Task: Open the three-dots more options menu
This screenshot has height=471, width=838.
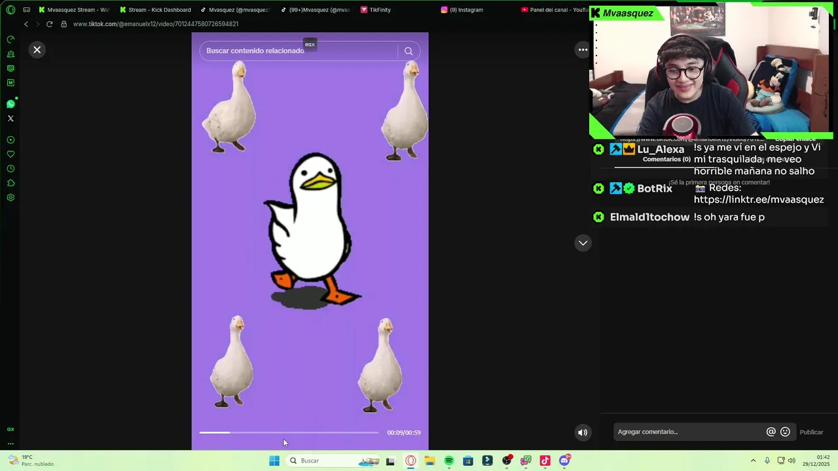Action: pyautogui.click(x=583, y=50)
